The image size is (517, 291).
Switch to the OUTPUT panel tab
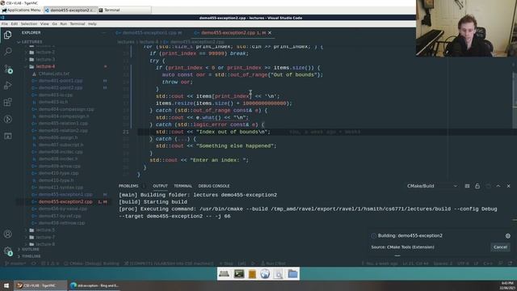coord(160,186)
